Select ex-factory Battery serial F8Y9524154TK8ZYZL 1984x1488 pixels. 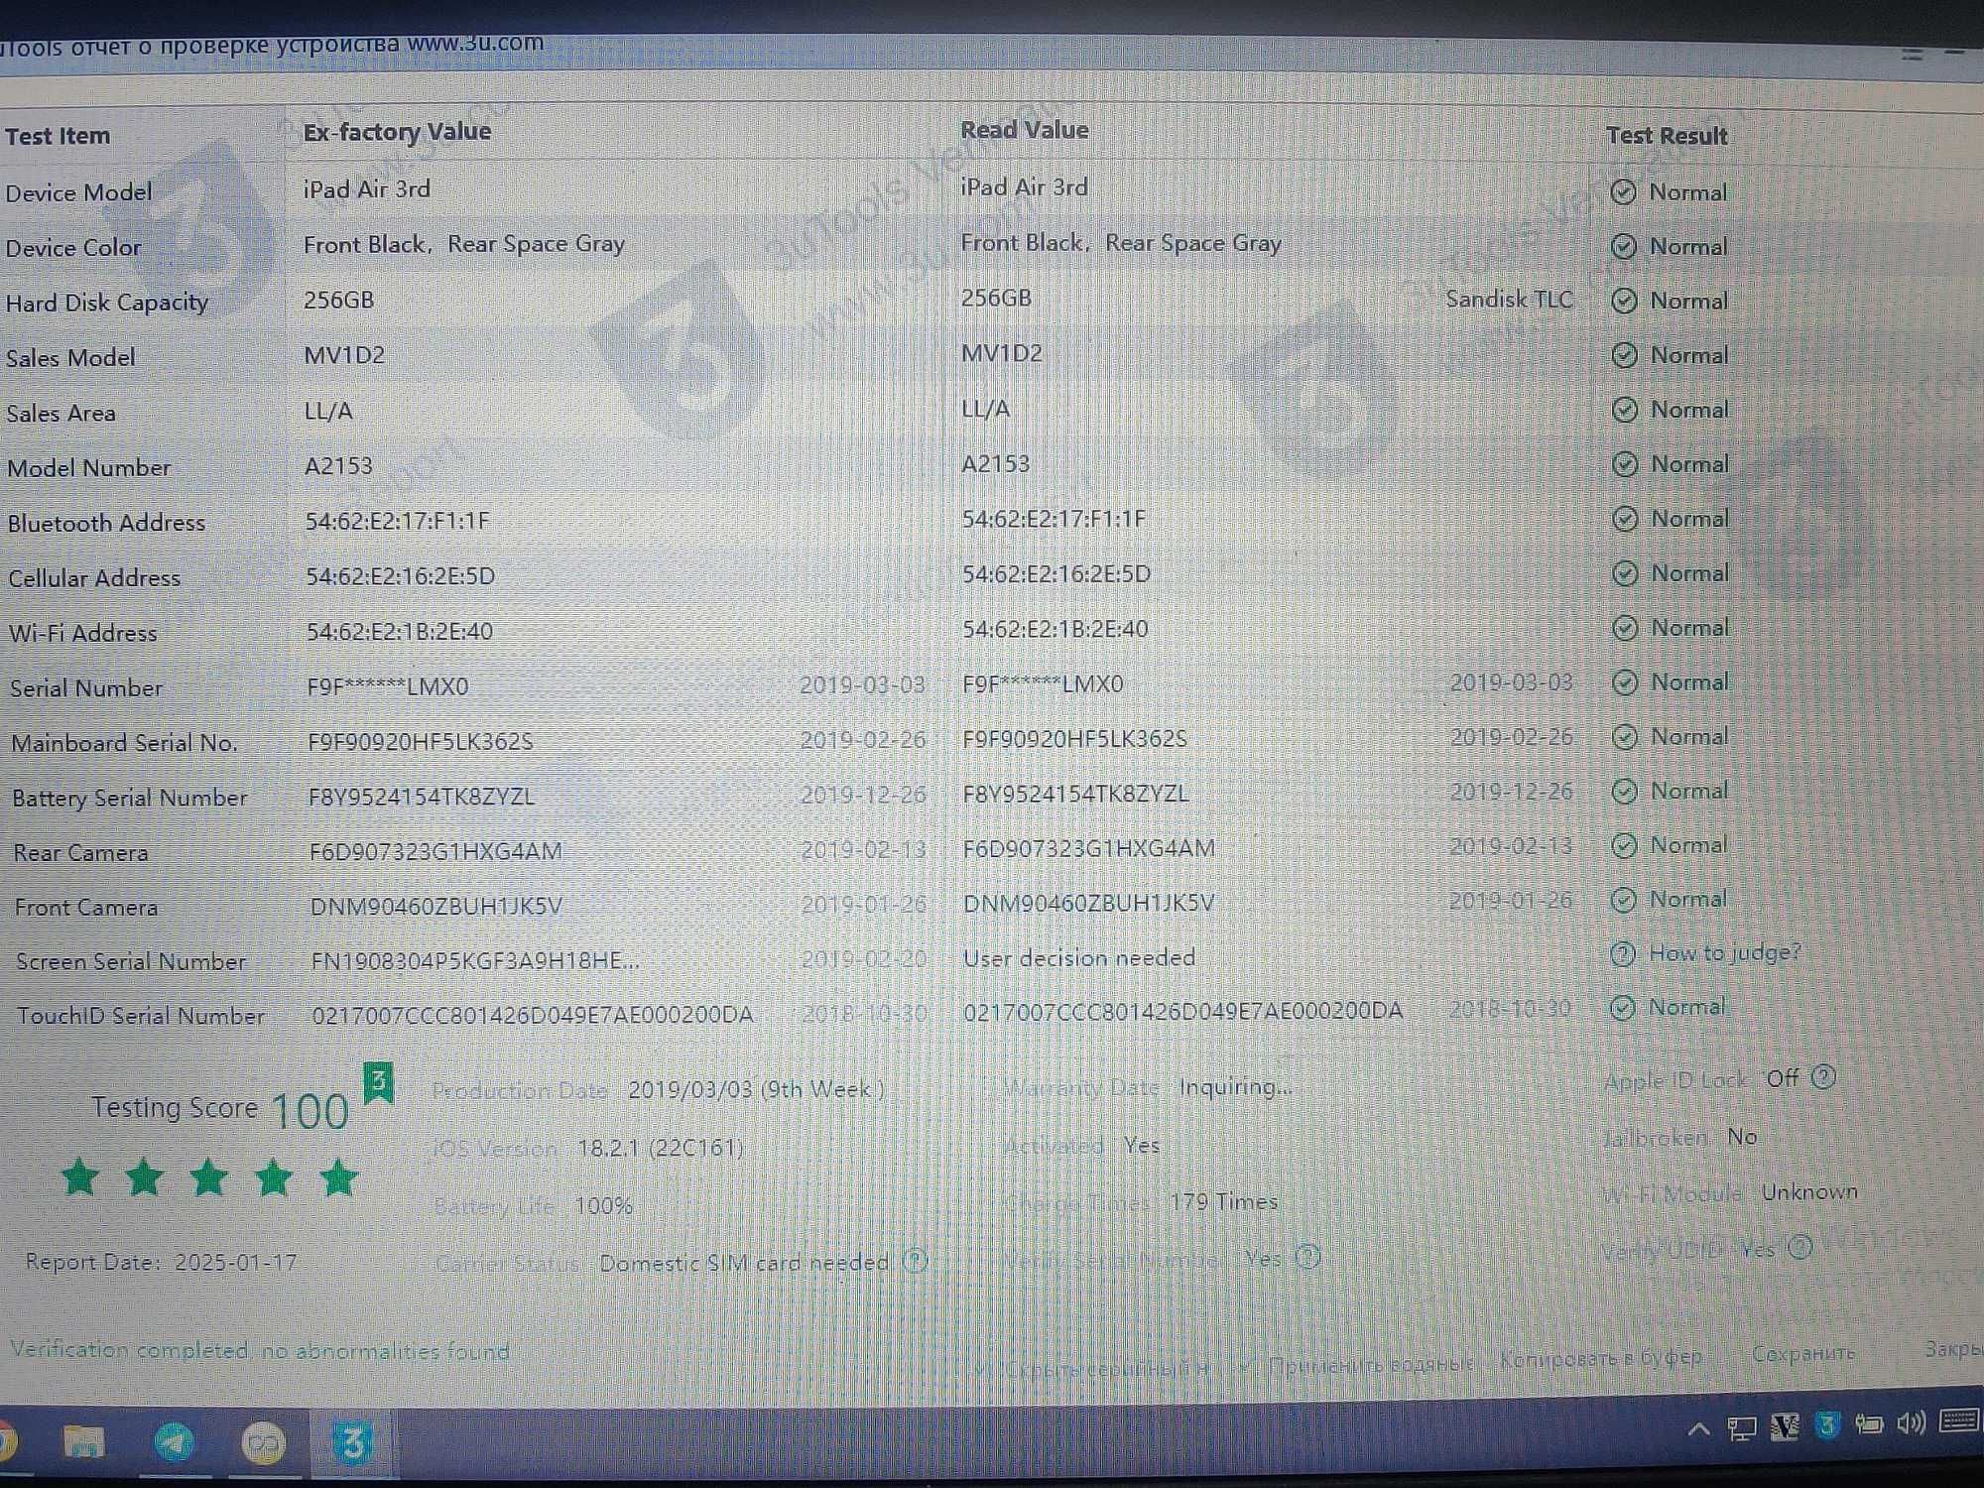[422, 796]
